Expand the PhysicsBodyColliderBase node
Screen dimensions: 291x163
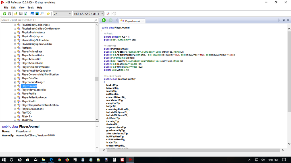coord(15,25)
